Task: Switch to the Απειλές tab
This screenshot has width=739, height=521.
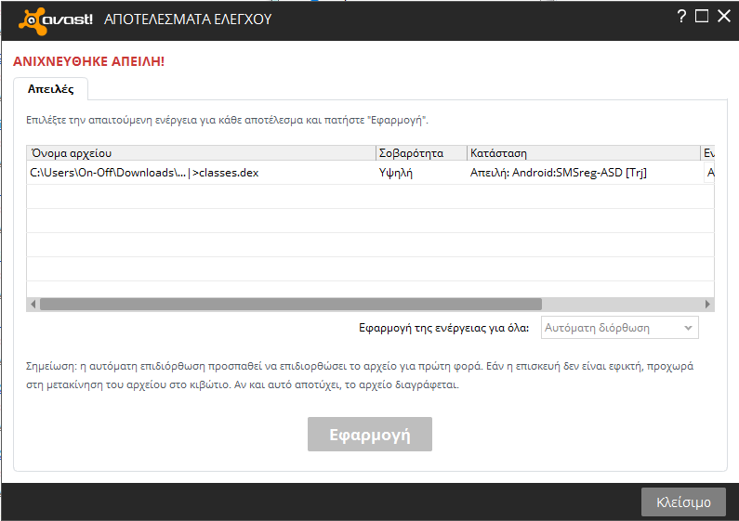Action: pos(51,89)
